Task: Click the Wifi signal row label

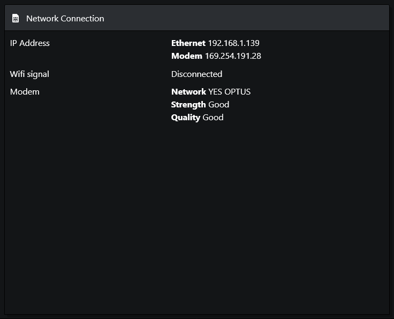Action: pos(29,74)
